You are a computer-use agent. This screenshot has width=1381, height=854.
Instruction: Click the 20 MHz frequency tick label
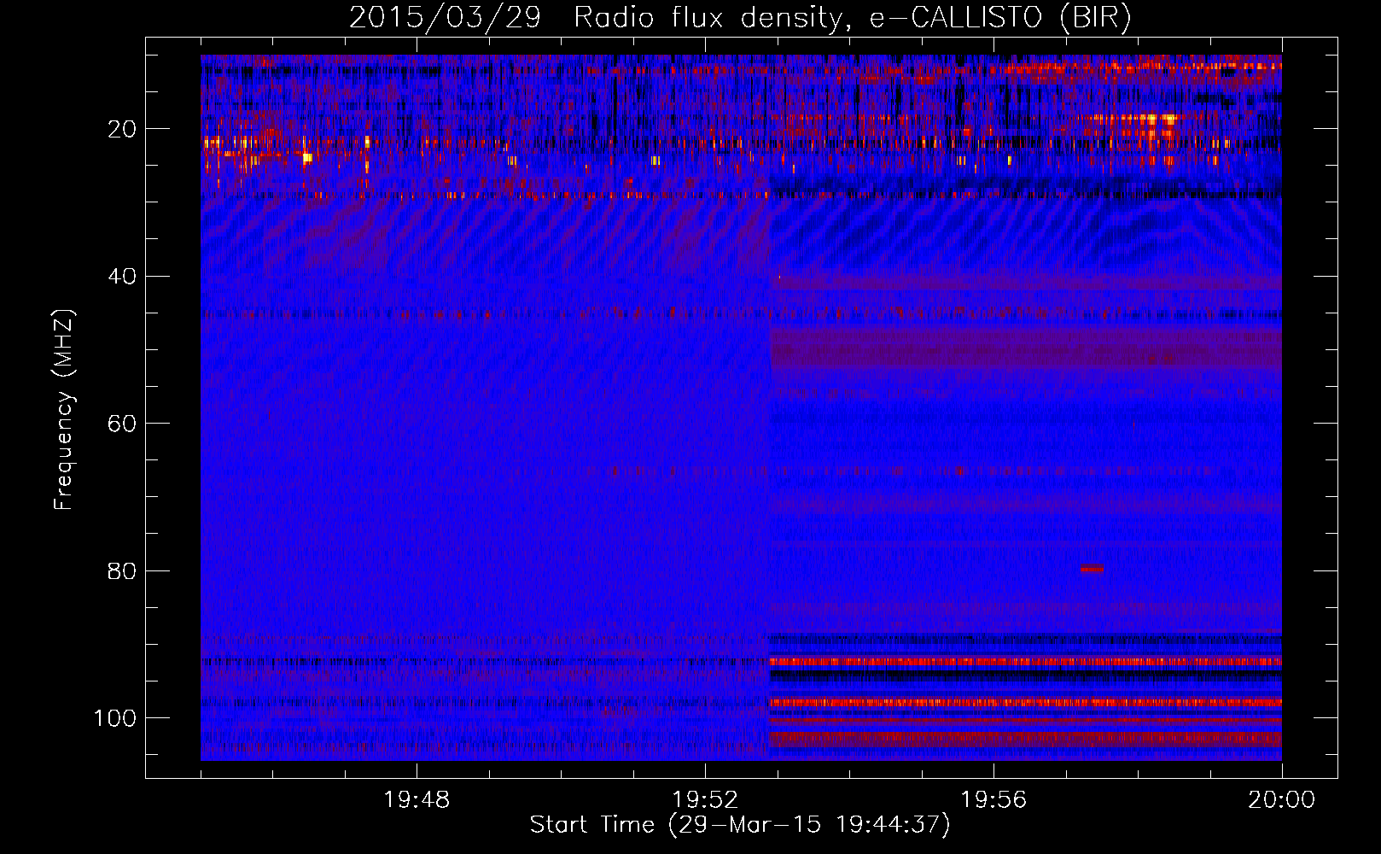point(122,129)
